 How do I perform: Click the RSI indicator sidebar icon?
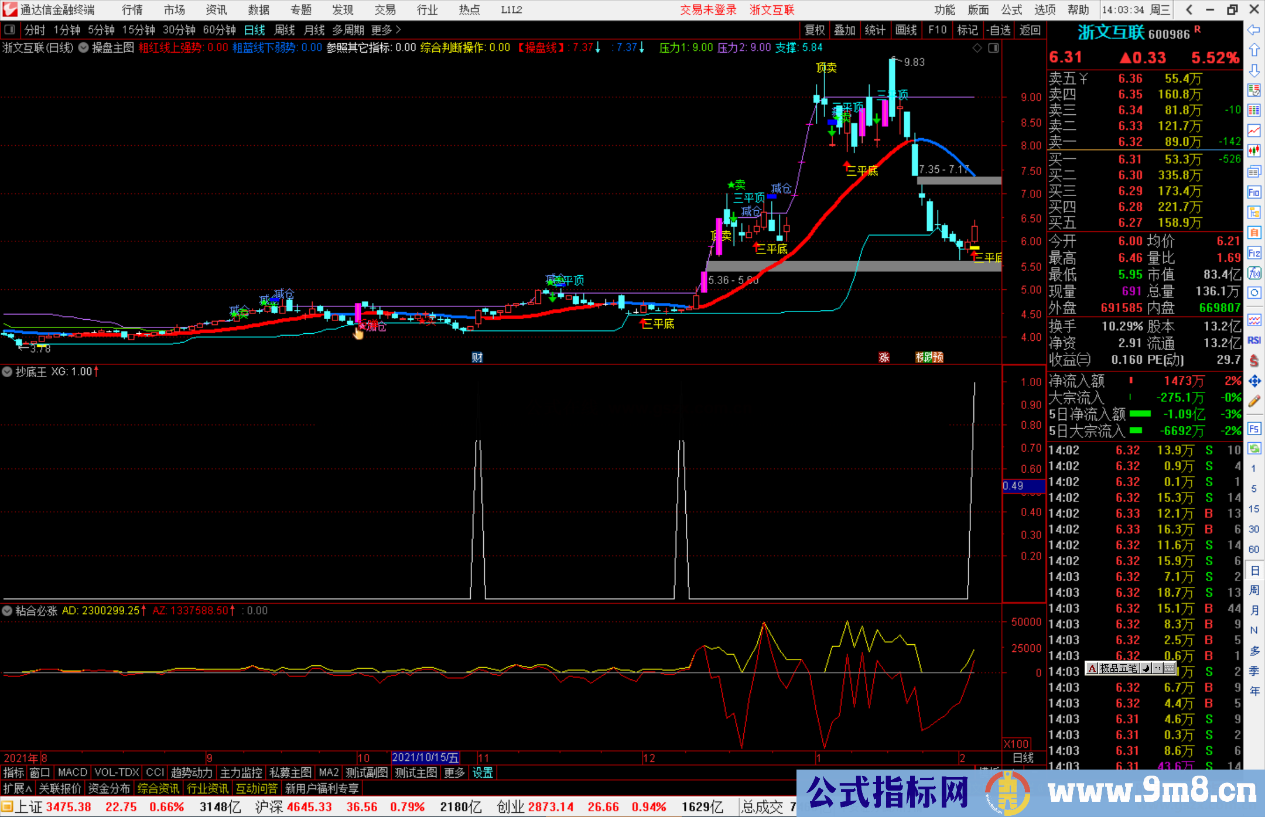click(1254, 340)
